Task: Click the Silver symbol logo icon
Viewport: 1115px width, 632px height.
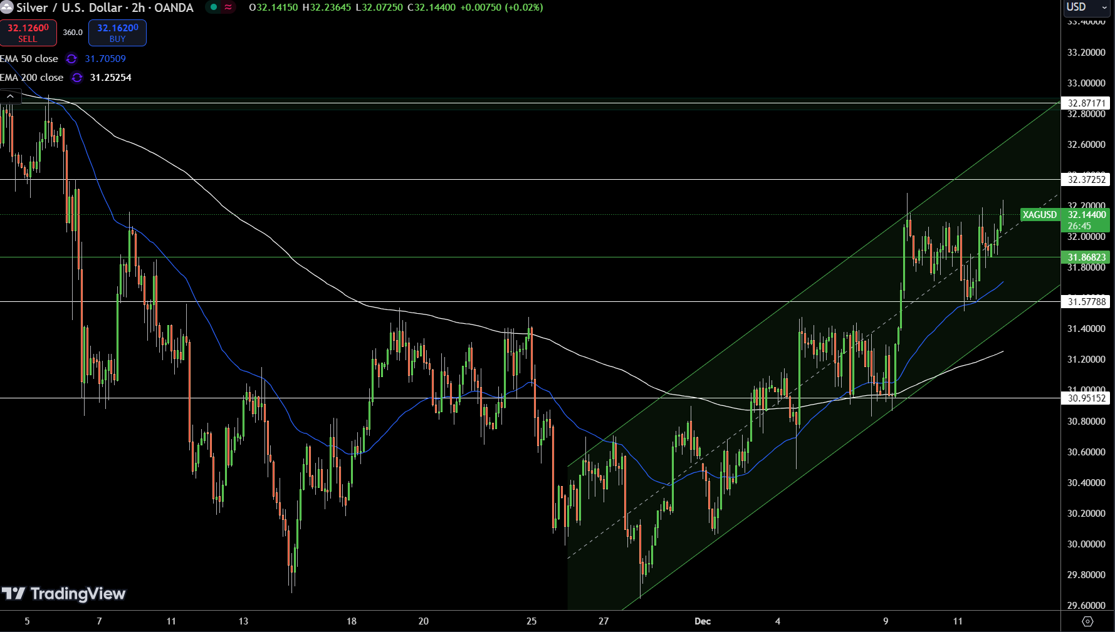Action: tap(6, 8)
